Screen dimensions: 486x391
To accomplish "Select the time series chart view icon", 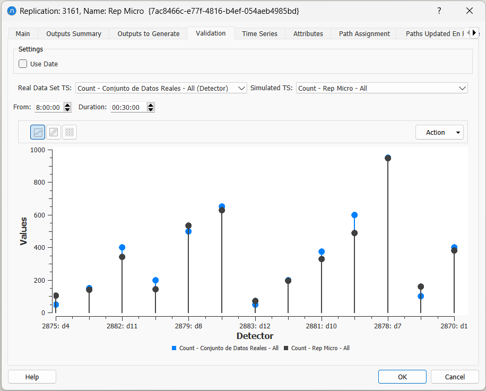I will click(37, 132).
